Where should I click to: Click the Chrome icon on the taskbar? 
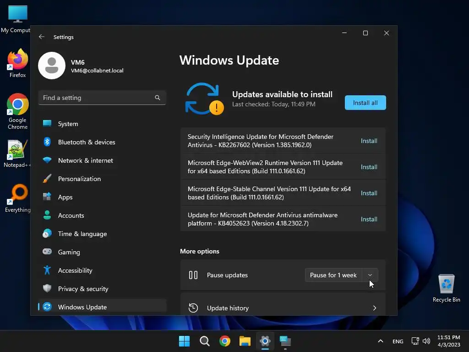(224, 341)
